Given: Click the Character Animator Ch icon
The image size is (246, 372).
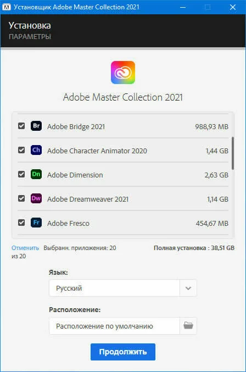Looking at the screenshot, I should (x=36, y=150).
